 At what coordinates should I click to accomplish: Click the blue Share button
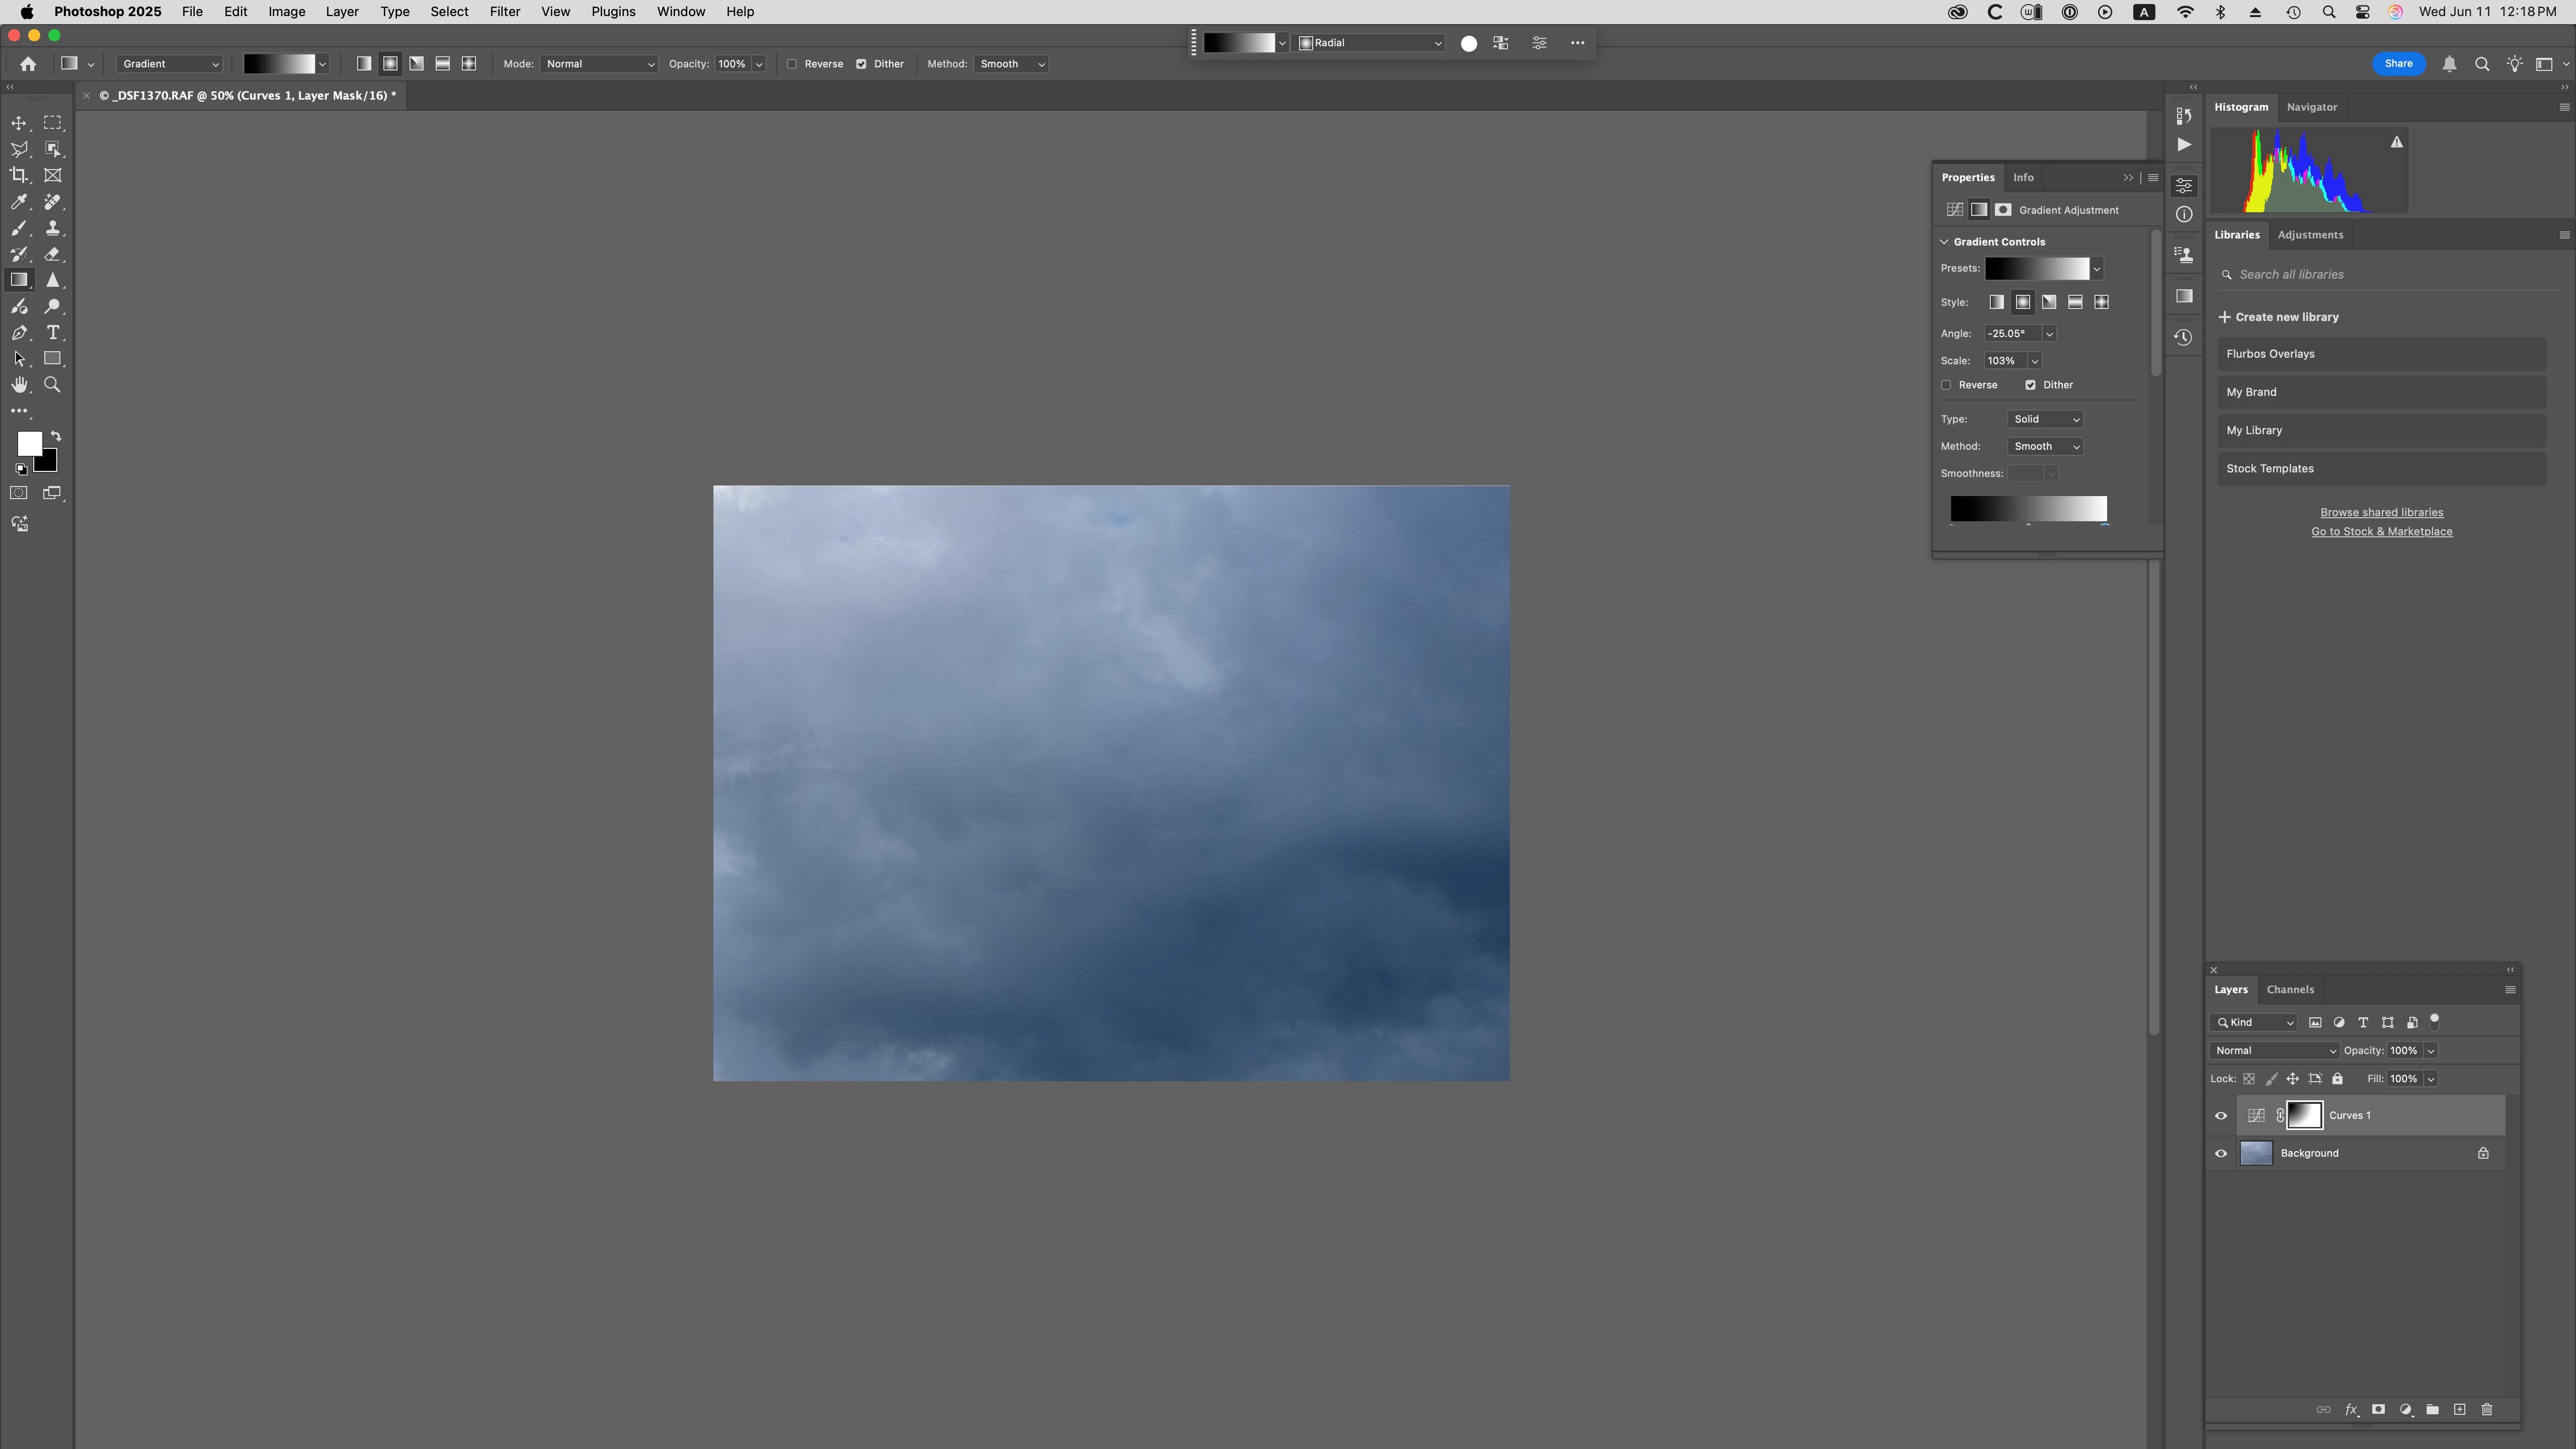point(2398,64)
